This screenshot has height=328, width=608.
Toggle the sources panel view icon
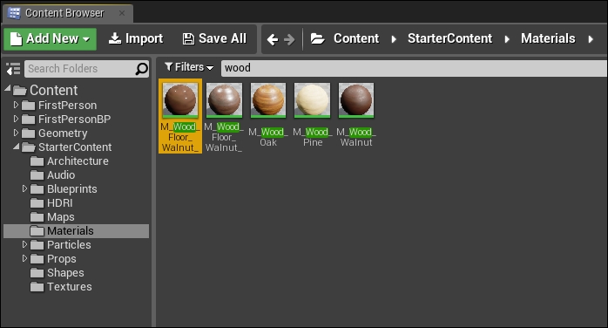coord(13,69)
